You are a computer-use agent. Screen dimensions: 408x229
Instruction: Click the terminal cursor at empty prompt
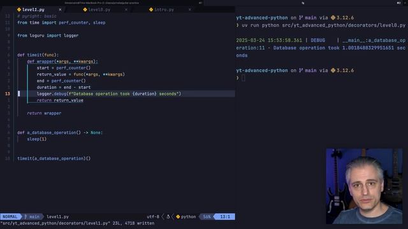pyautogui.click(x=244, y=78)
